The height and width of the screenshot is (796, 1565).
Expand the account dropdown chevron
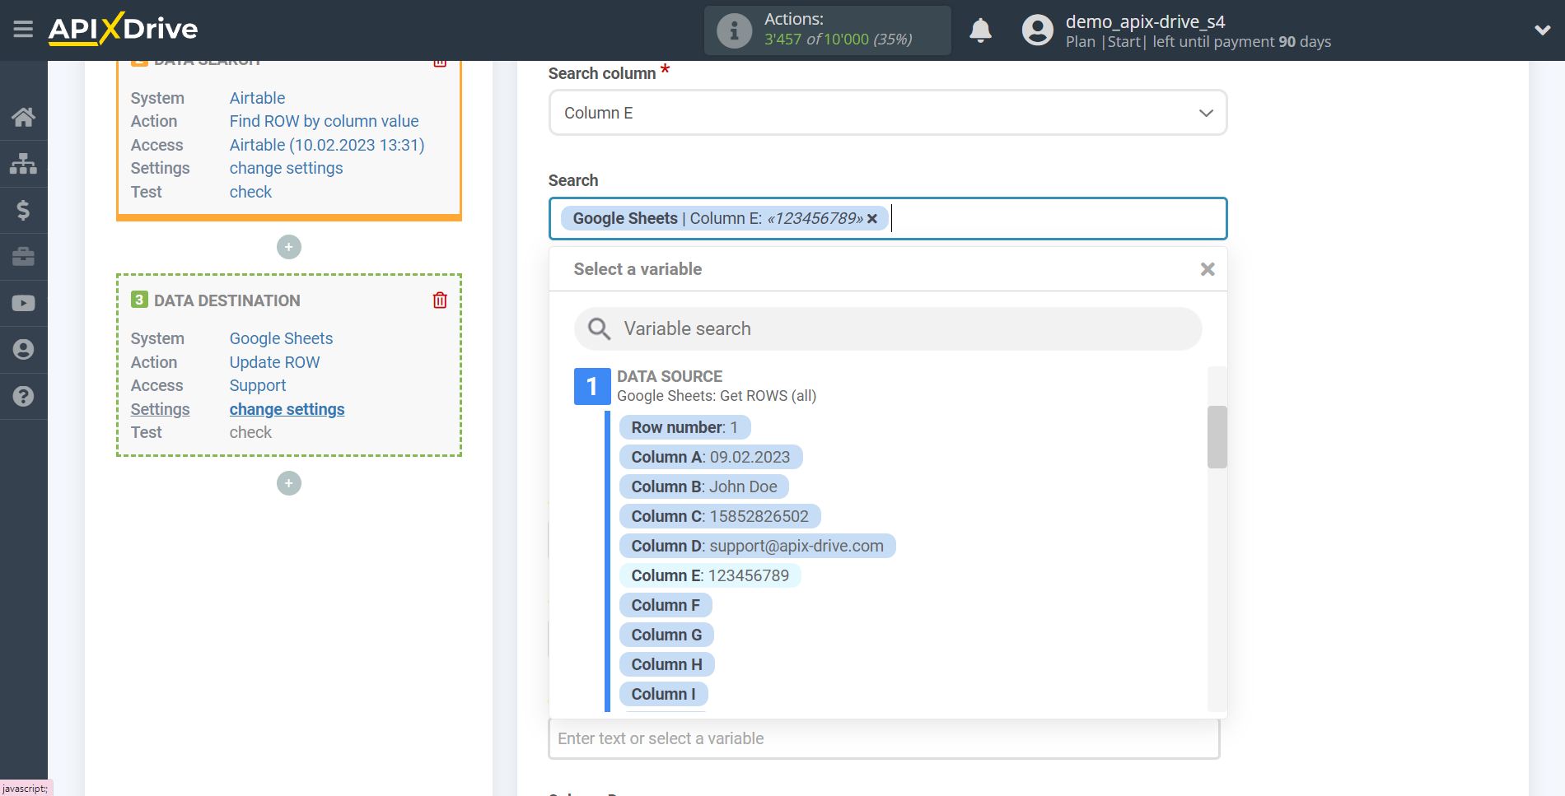click(x=1542, y=30)
